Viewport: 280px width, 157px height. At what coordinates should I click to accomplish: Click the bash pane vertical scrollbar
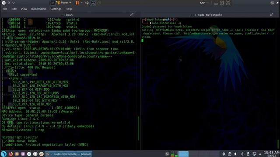tap(138, 128)
